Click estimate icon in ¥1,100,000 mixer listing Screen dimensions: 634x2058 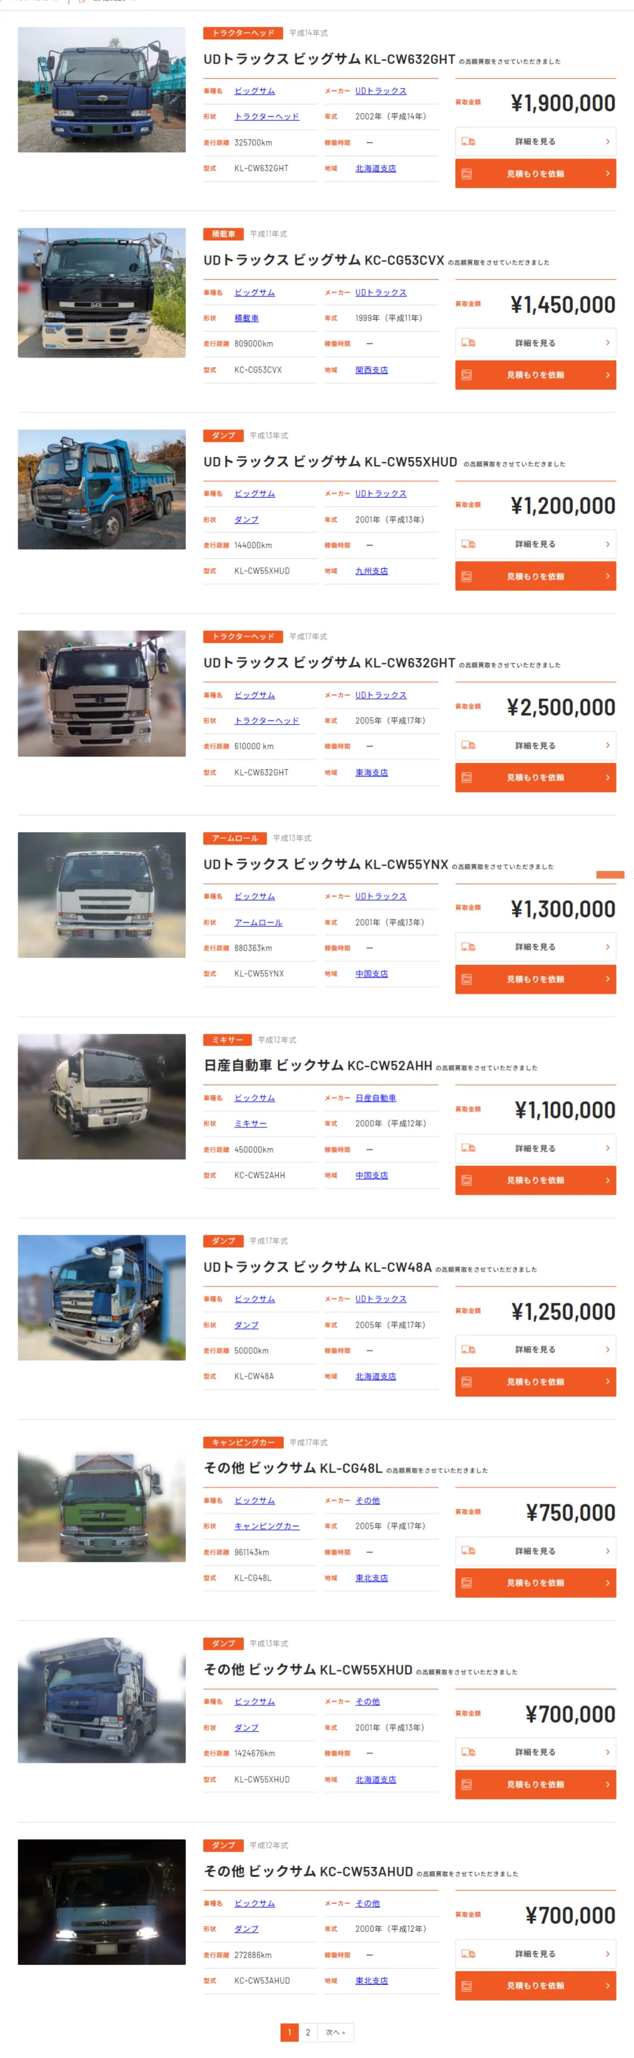[467, 1180]
